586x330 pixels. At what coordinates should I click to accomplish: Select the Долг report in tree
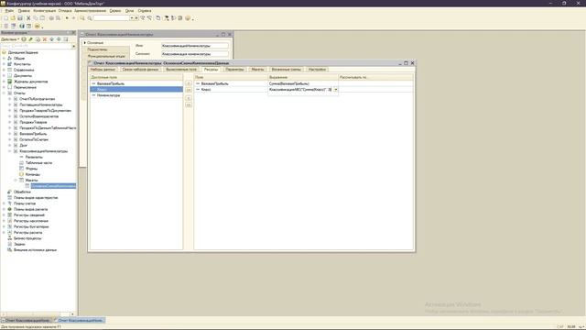click(x=23, y=146)
